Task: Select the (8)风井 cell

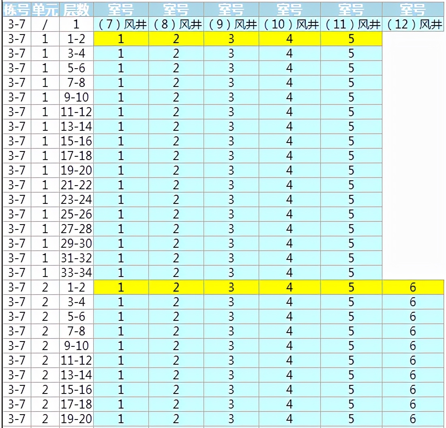Action: tap(176, 24)
